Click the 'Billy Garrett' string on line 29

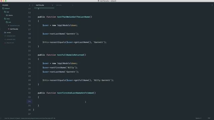pos(102,80)
